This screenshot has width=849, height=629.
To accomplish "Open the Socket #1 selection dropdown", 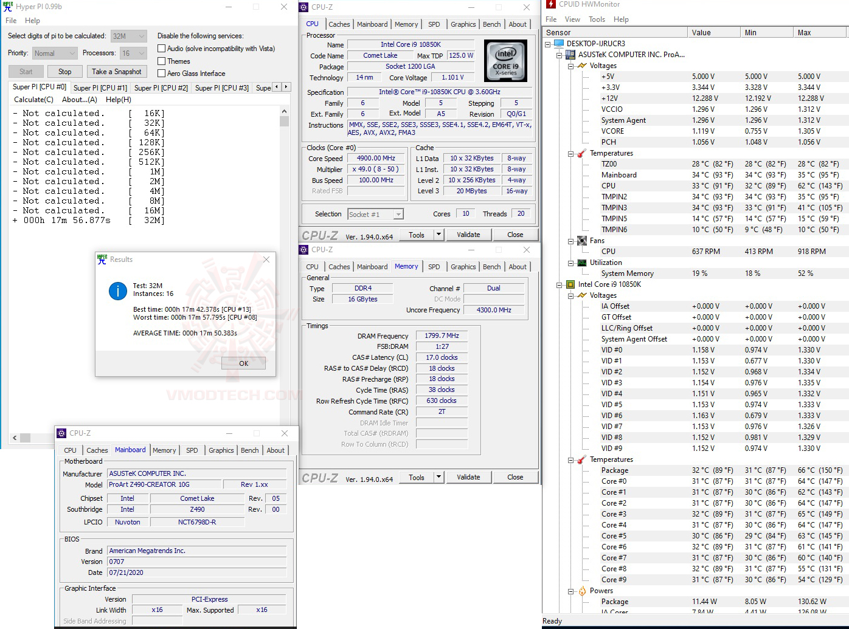I will pyautogui.click(x=375, y=215).
